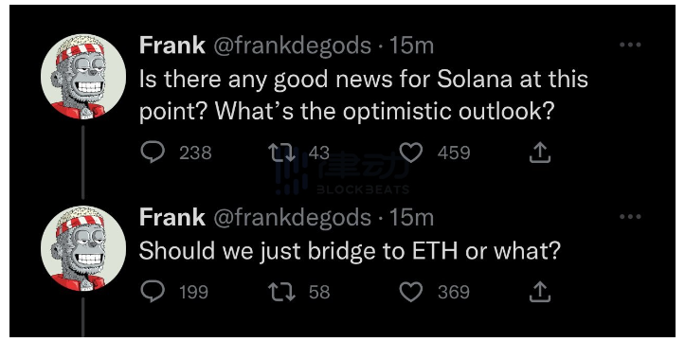This screenshot has width=685, height=342.
Task: Retweet the tweet with 58 retweets
Action: (281, 292)
